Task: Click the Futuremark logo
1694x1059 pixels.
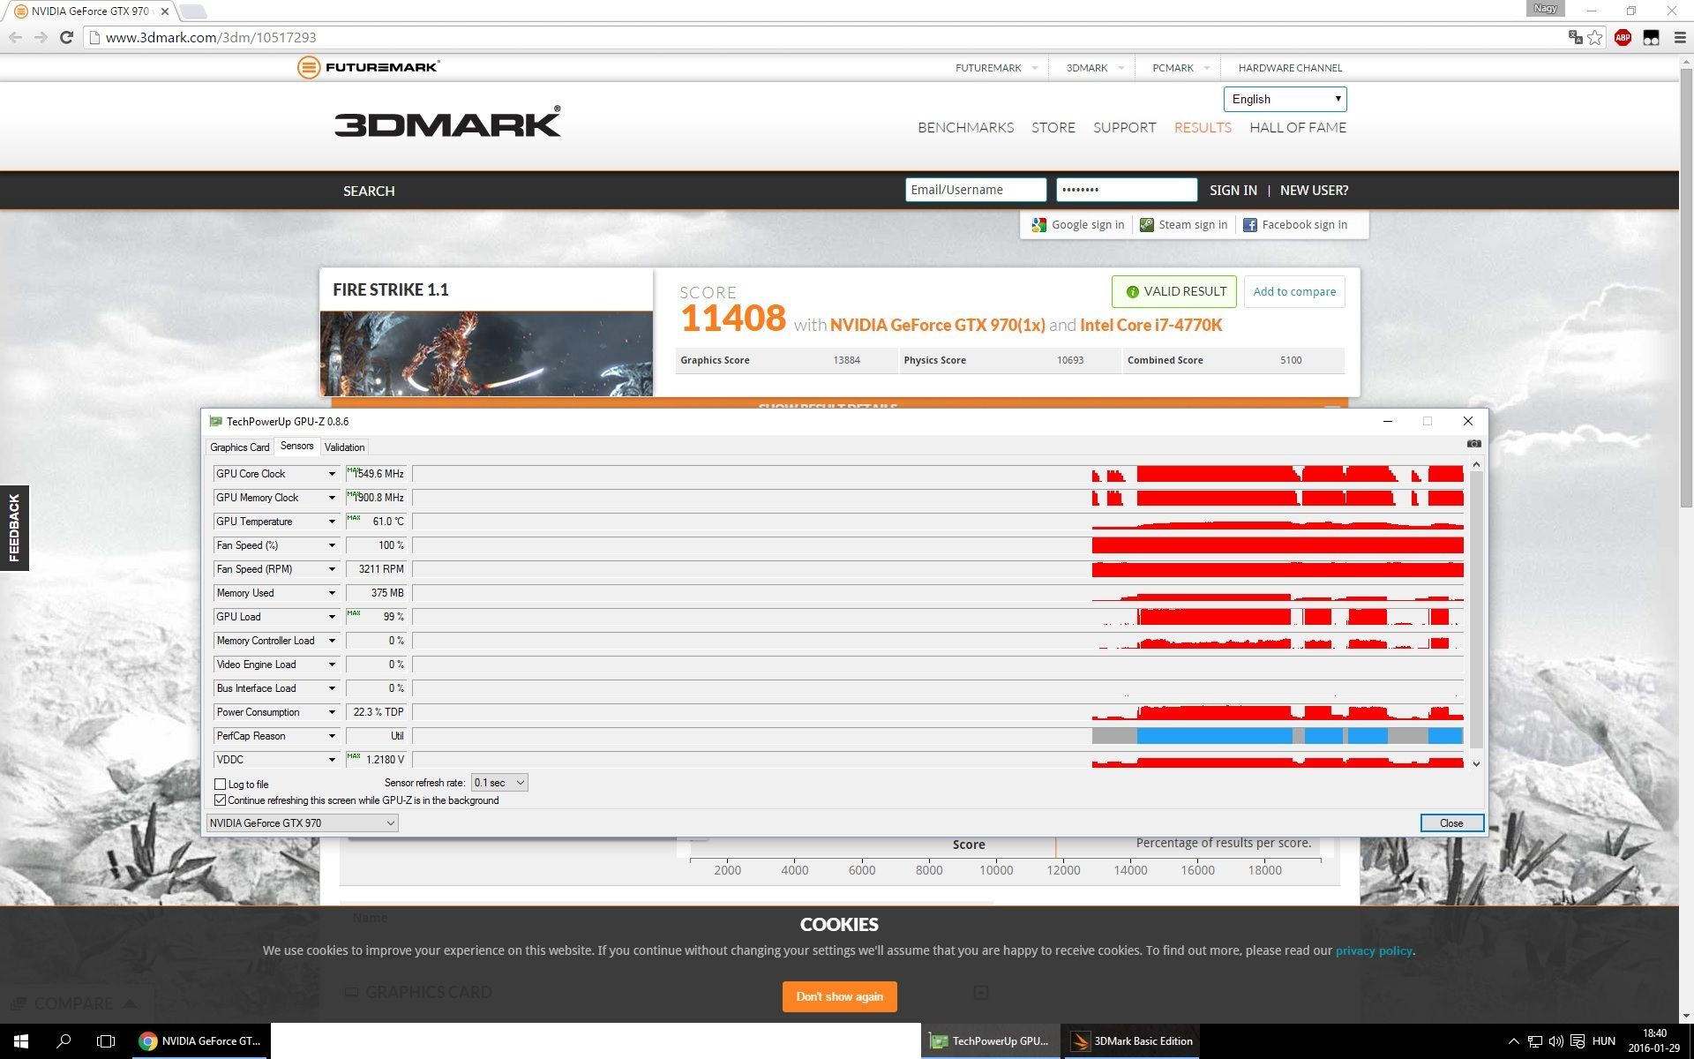Action: [x=369, y=67]
